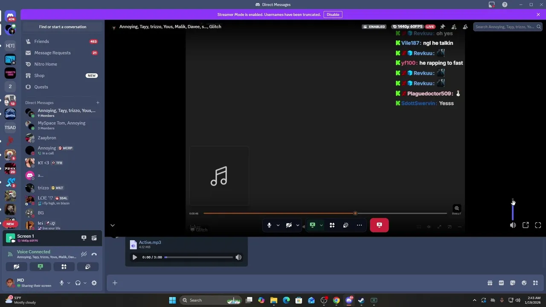Open the Zaaybron direct message
This screenshot has width=546, height=307.
tap(62, 138)
